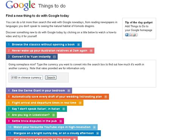The height and width of the screenshot is (140, 179).
Task: Click the Search button in the currency box
Action: tap(51, 78)
